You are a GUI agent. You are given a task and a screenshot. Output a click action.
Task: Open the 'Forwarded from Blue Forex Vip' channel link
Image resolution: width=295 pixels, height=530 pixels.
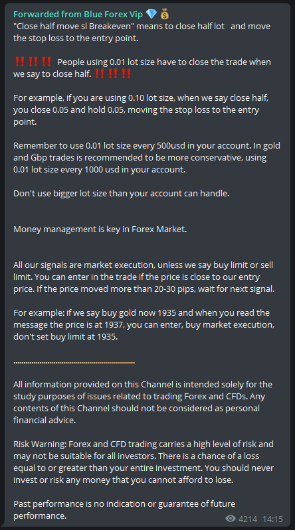pos(78,14)
